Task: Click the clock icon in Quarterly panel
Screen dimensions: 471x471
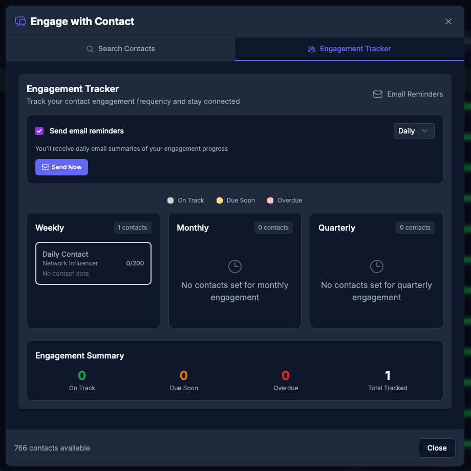Action: [376, 266]
